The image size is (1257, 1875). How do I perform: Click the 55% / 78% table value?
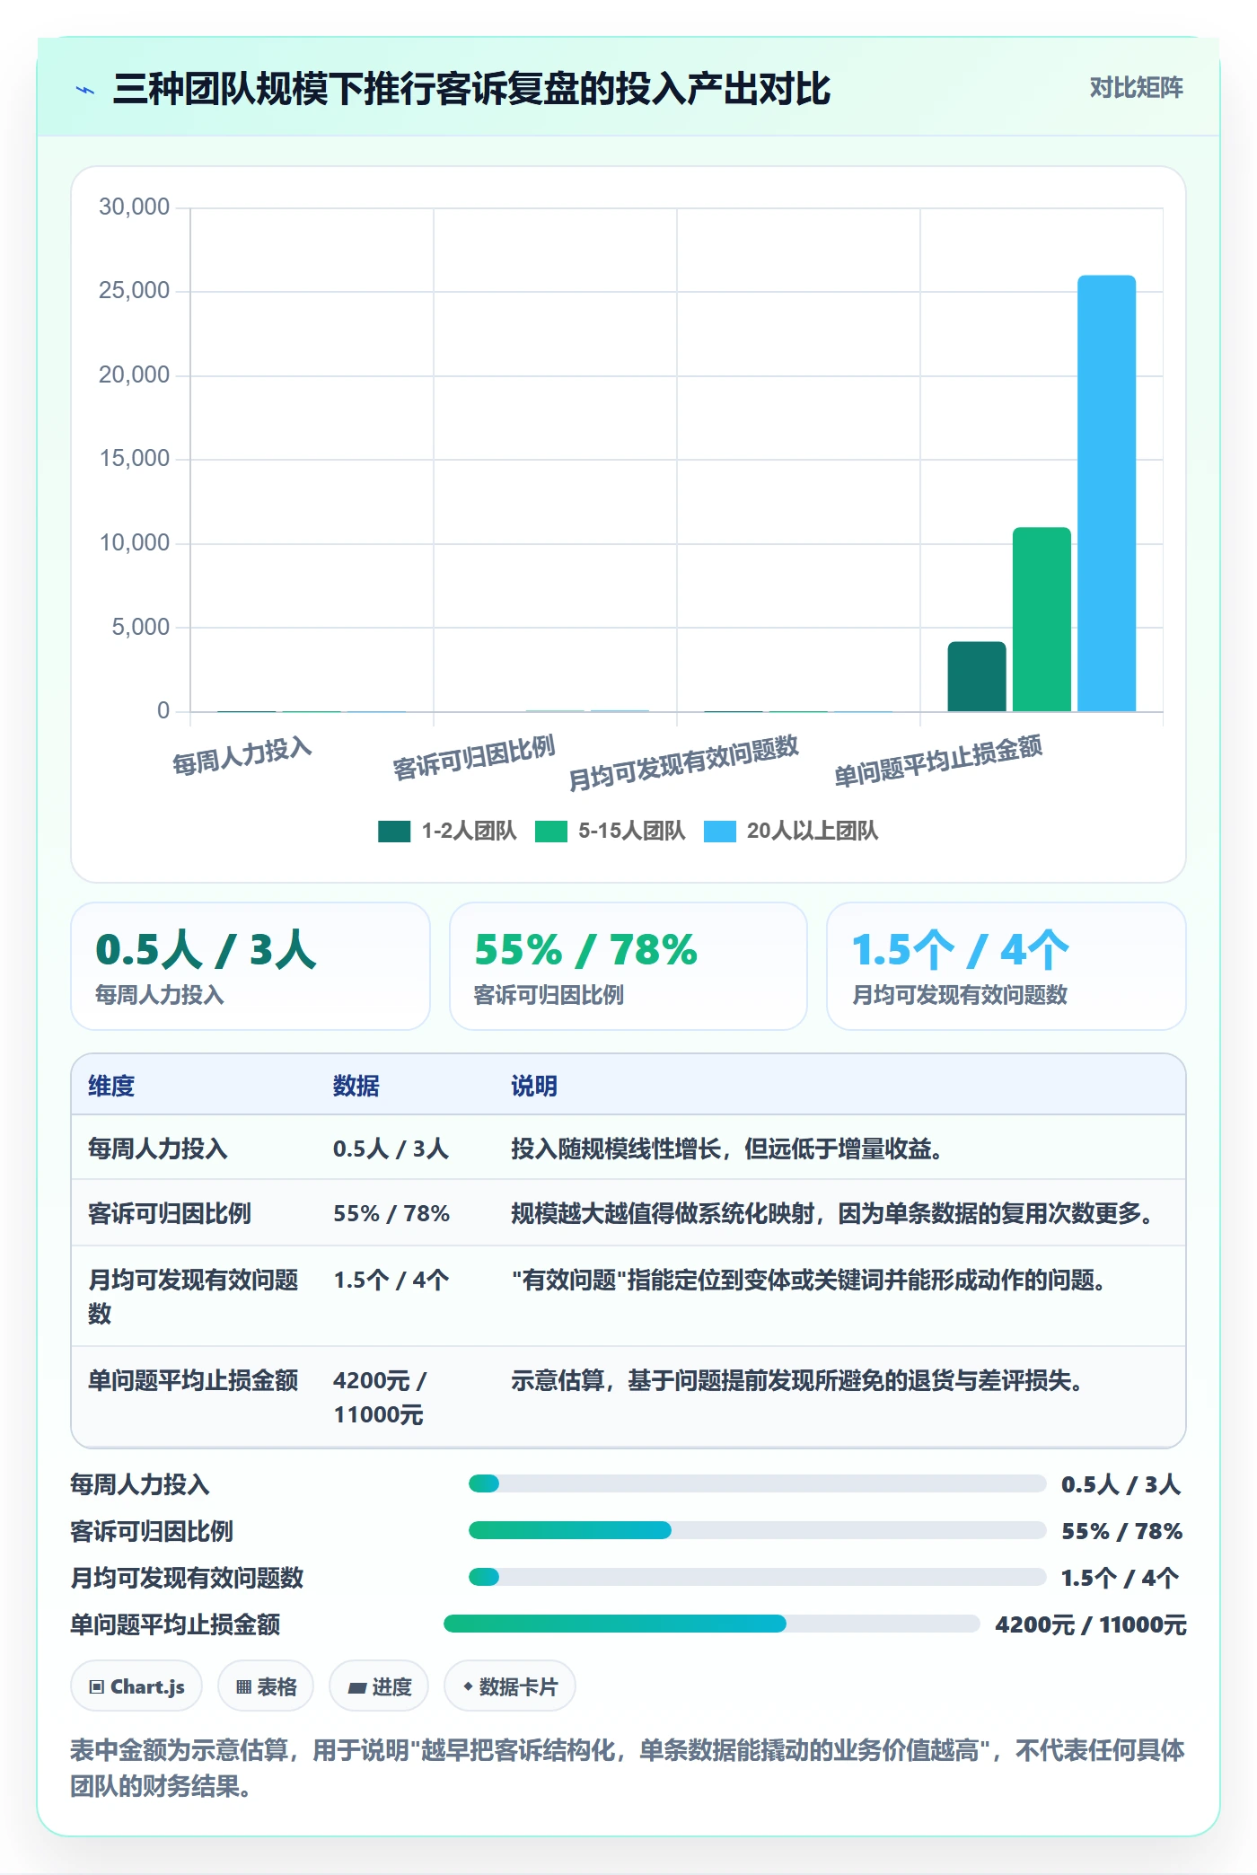(391, 1213)
